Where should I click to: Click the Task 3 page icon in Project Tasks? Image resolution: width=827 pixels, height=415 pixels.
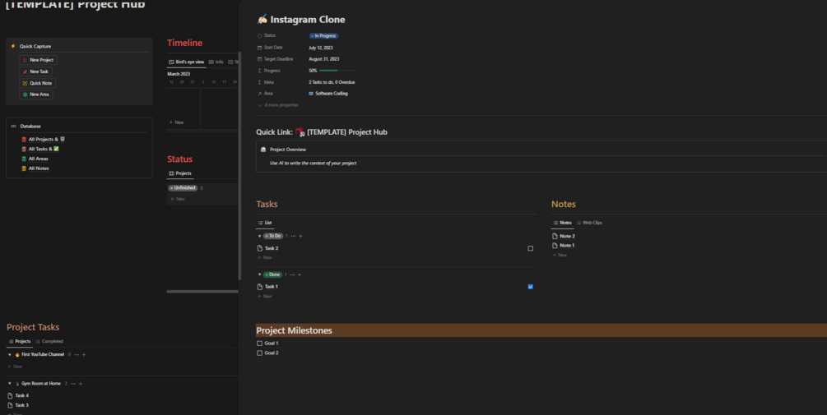[10, 405]
